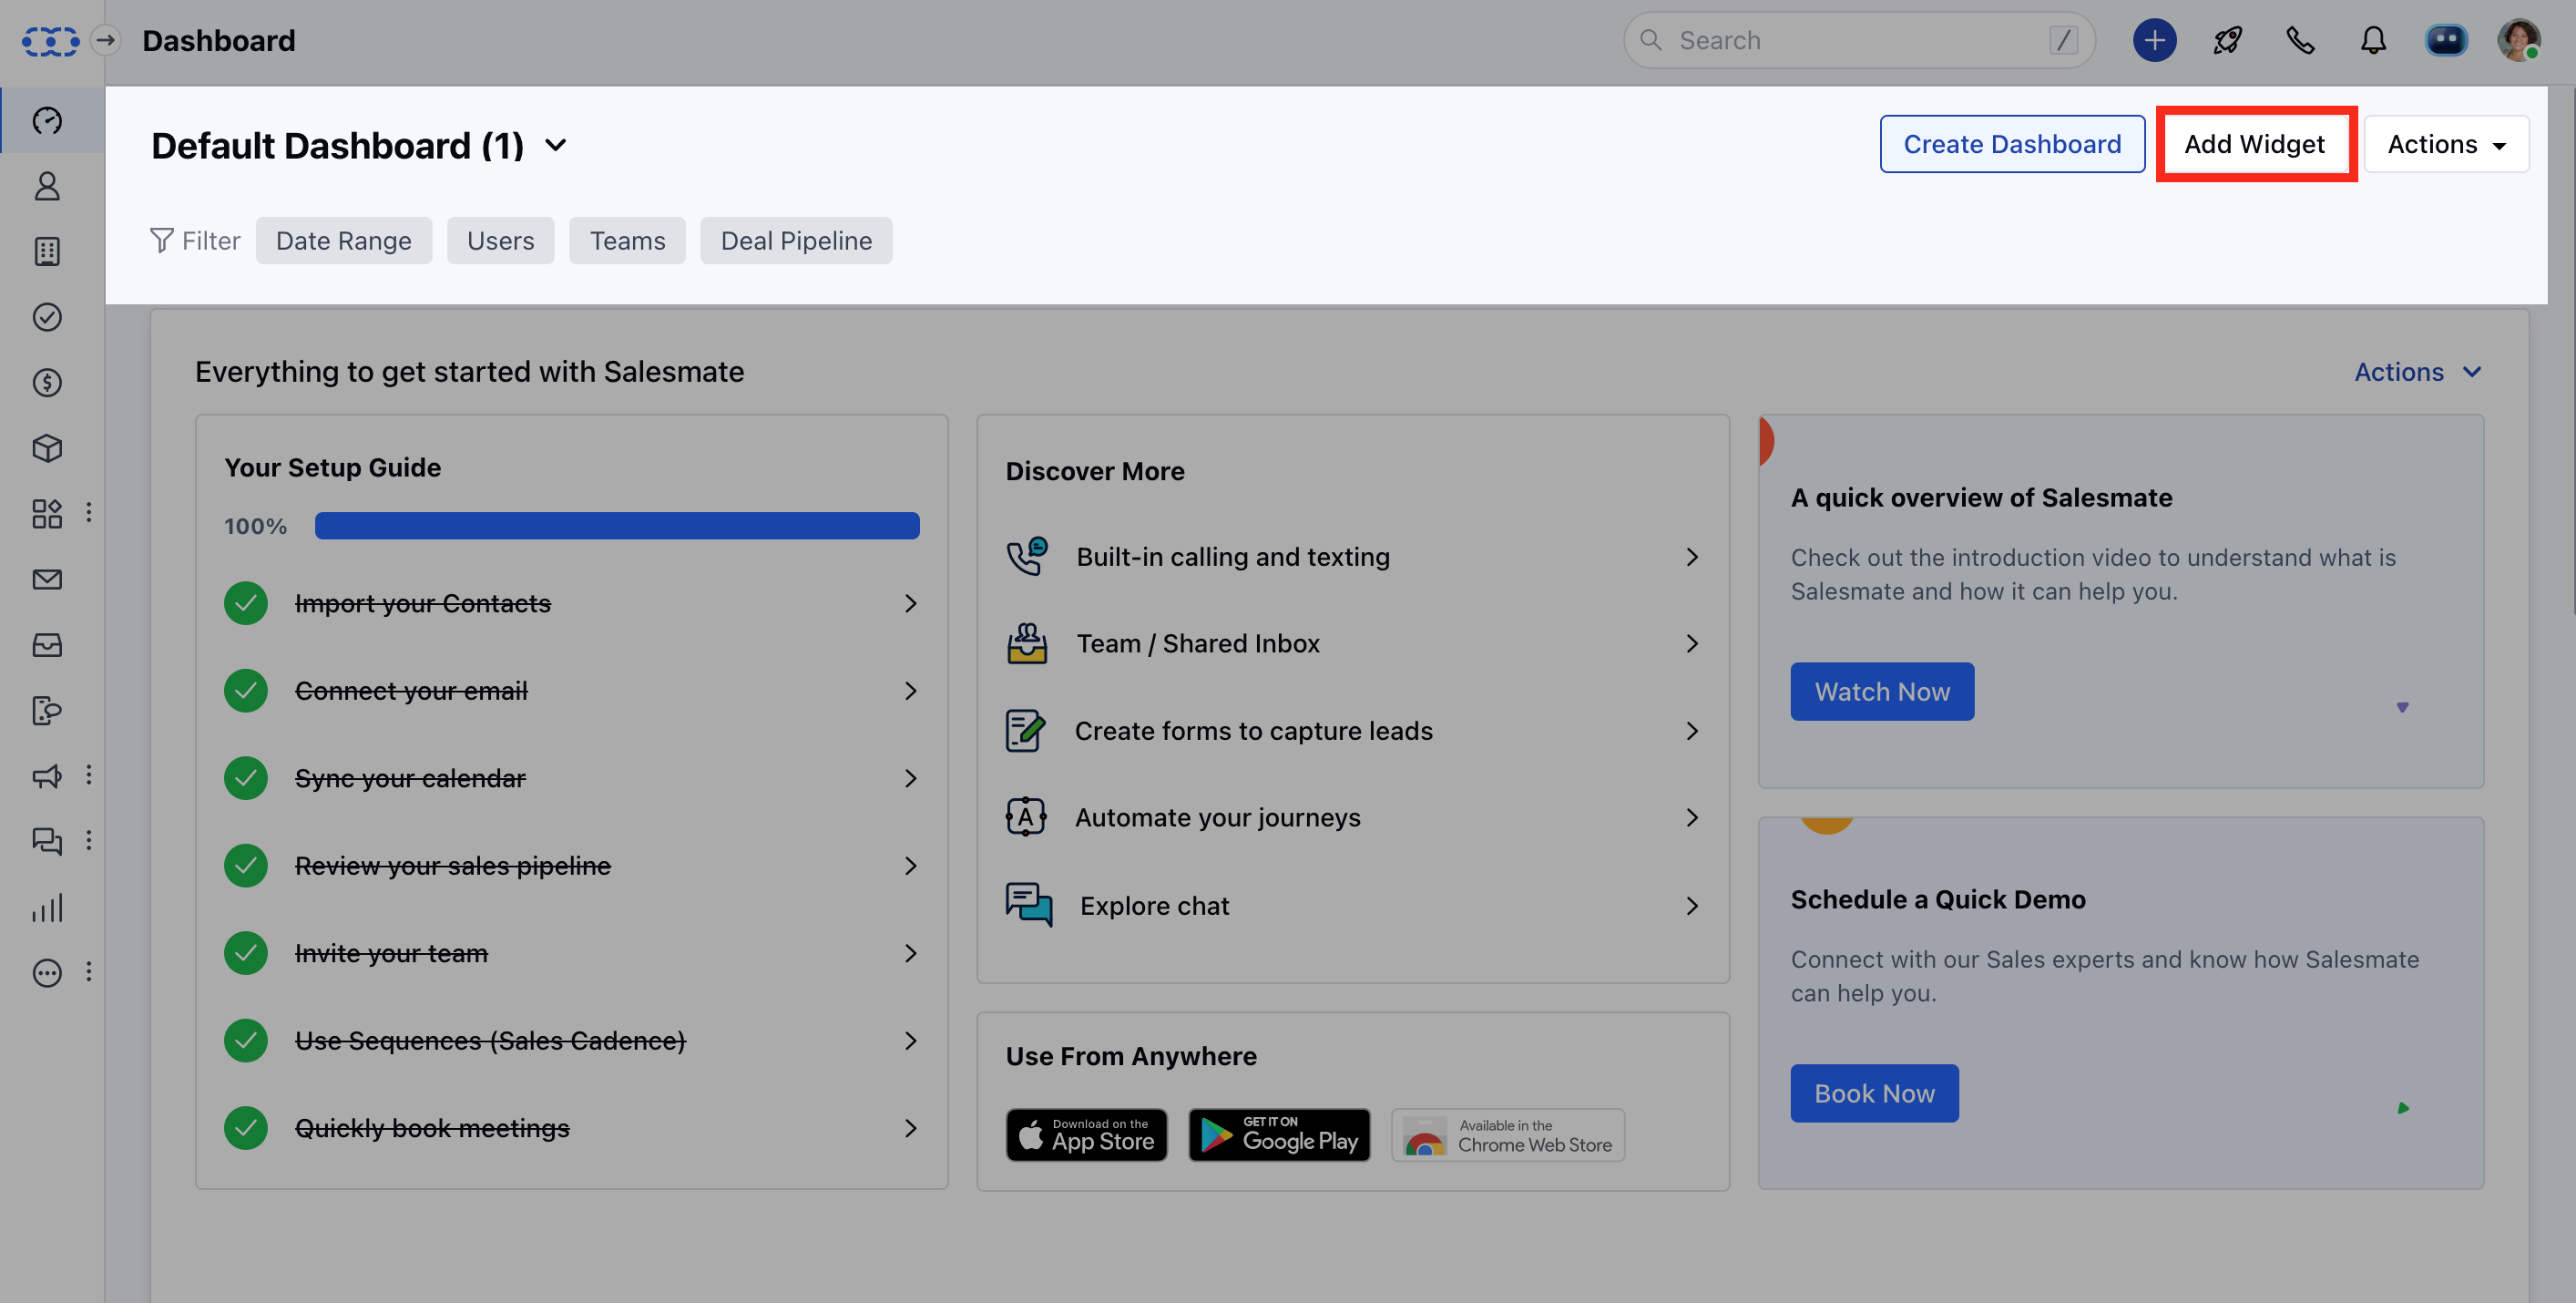The image size is (2576, 1303).
Task: Click the Book Now button
Action: (1874, 1093)
